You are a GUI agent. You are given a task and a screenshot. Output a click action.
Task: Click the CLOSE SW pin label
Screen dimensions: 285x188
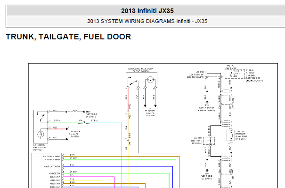click(55, 173)
